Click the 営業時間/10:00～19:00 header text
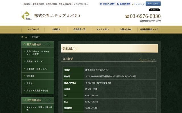The image size is (182, 113). pos(150,21)
